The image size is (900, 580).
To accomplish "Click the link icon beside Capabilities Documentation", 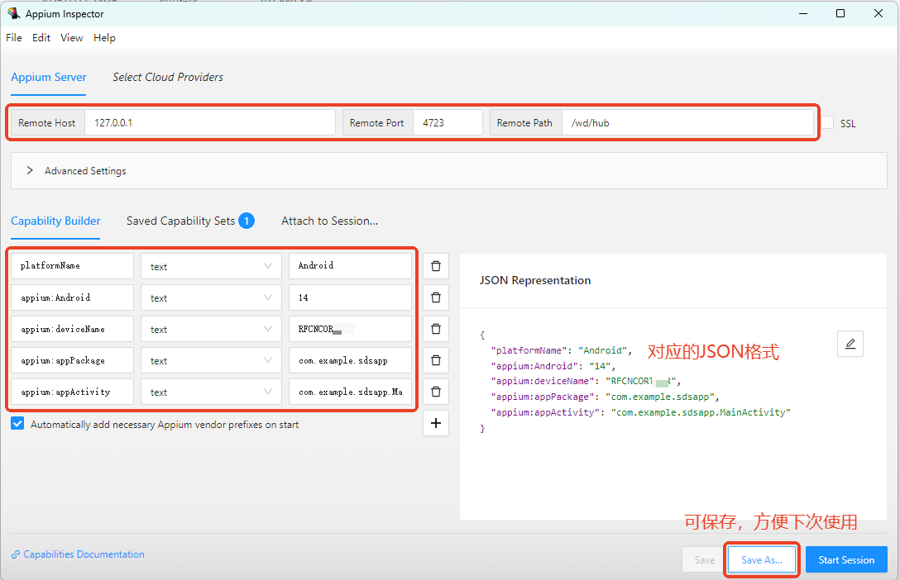I will [16, 554].
